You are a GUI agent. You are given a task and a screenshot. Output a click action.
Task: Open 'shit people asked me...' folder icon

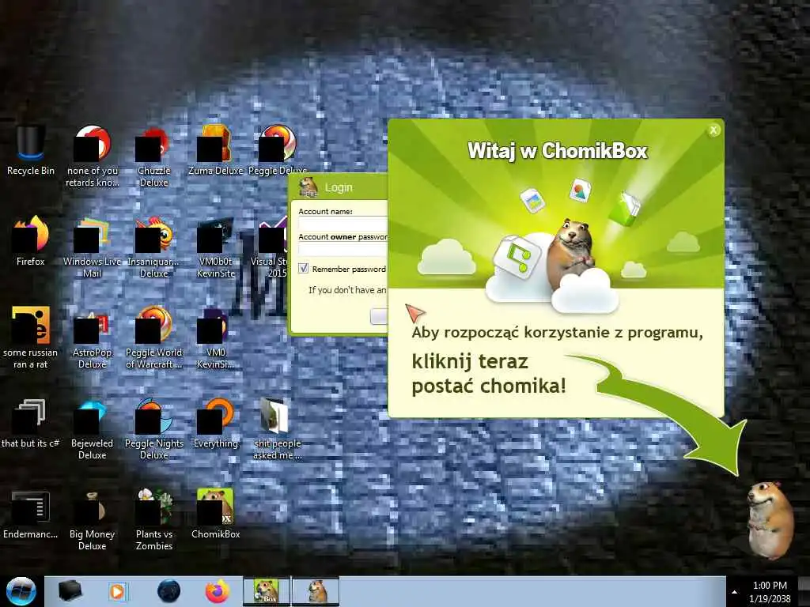pyautogui.click(x=278, y=428)
